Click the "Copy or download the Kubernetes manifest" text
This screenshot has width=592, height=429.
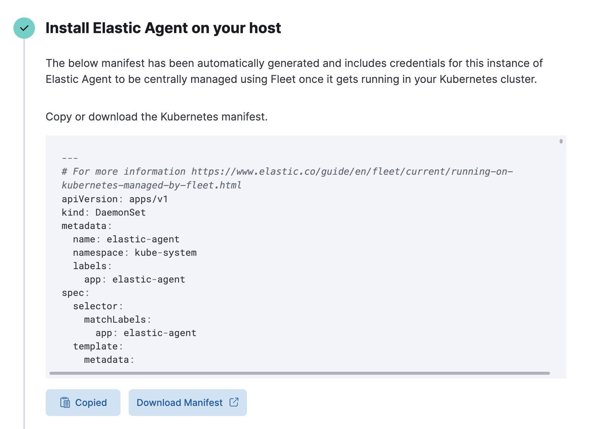click(157, 117)
